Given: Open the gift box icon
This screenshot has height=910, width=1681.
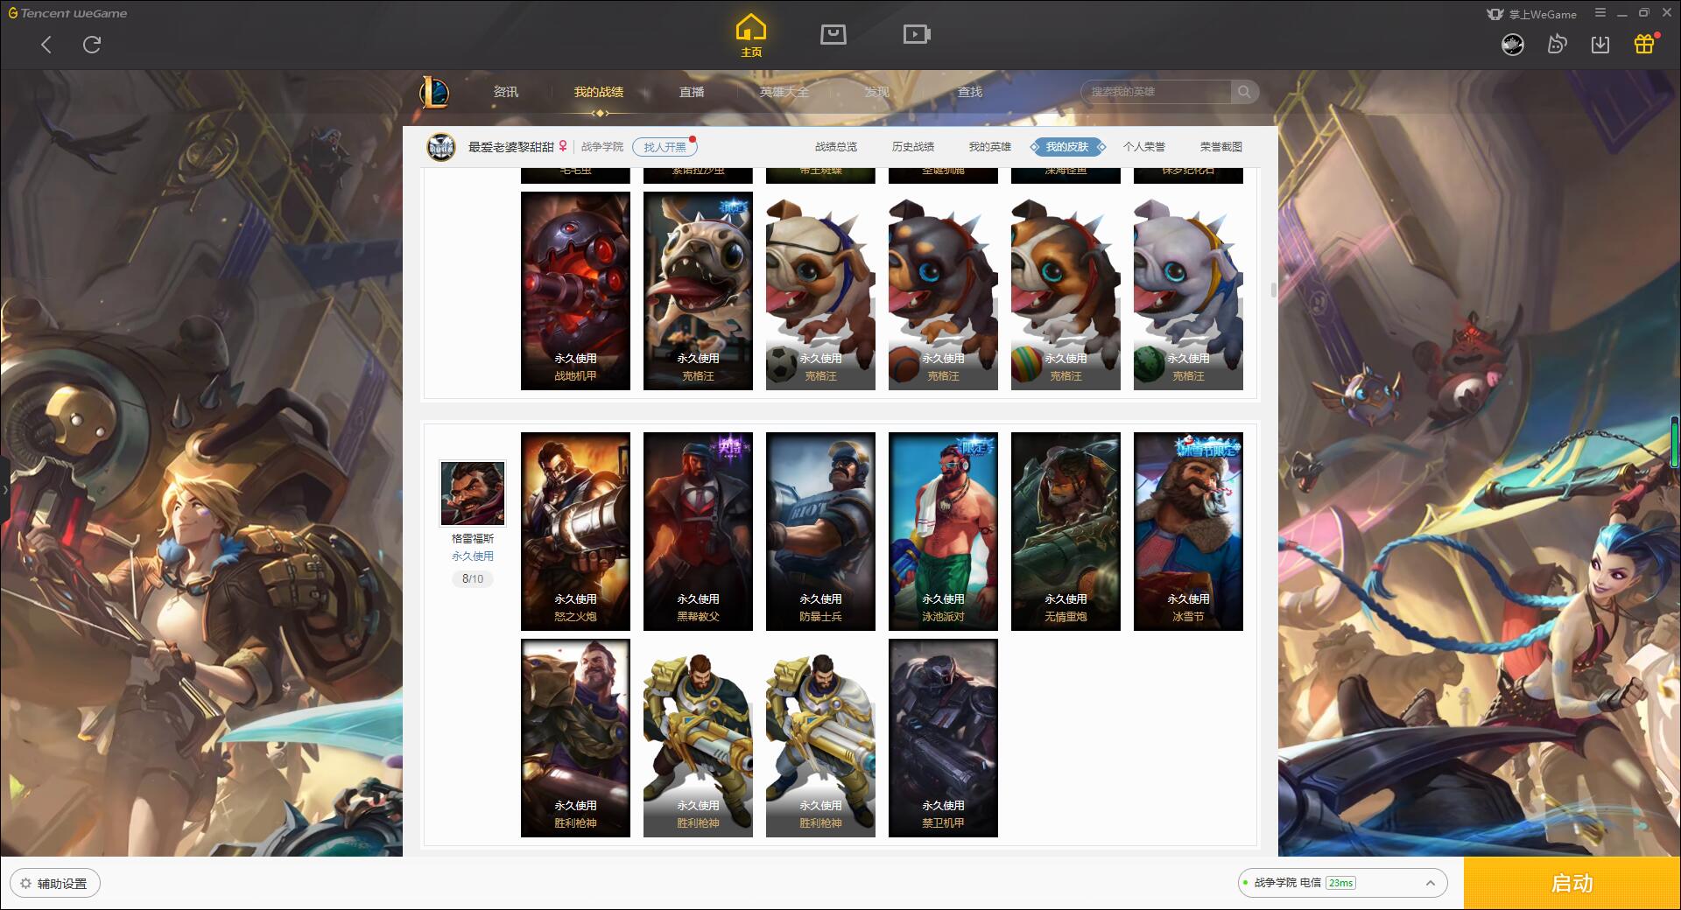Looking at the screenshot, I should (x=1644, y=44).
